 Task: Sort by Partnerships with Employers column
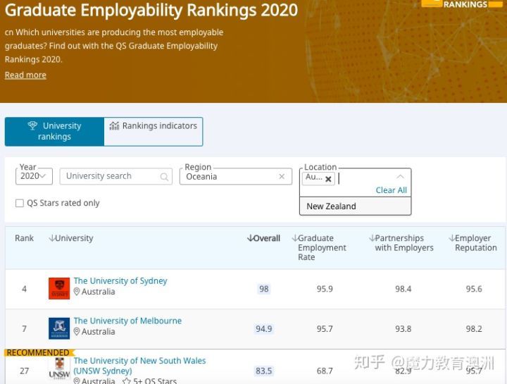pyautogui.click(x=401, y=243)
